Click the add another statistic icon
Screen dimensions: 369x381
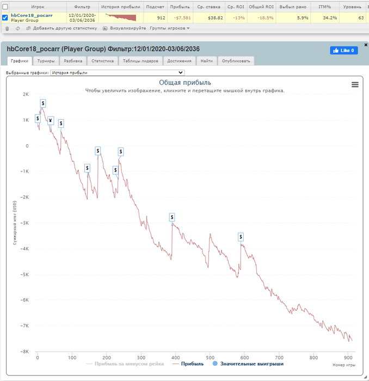click(x=28, y=28)
